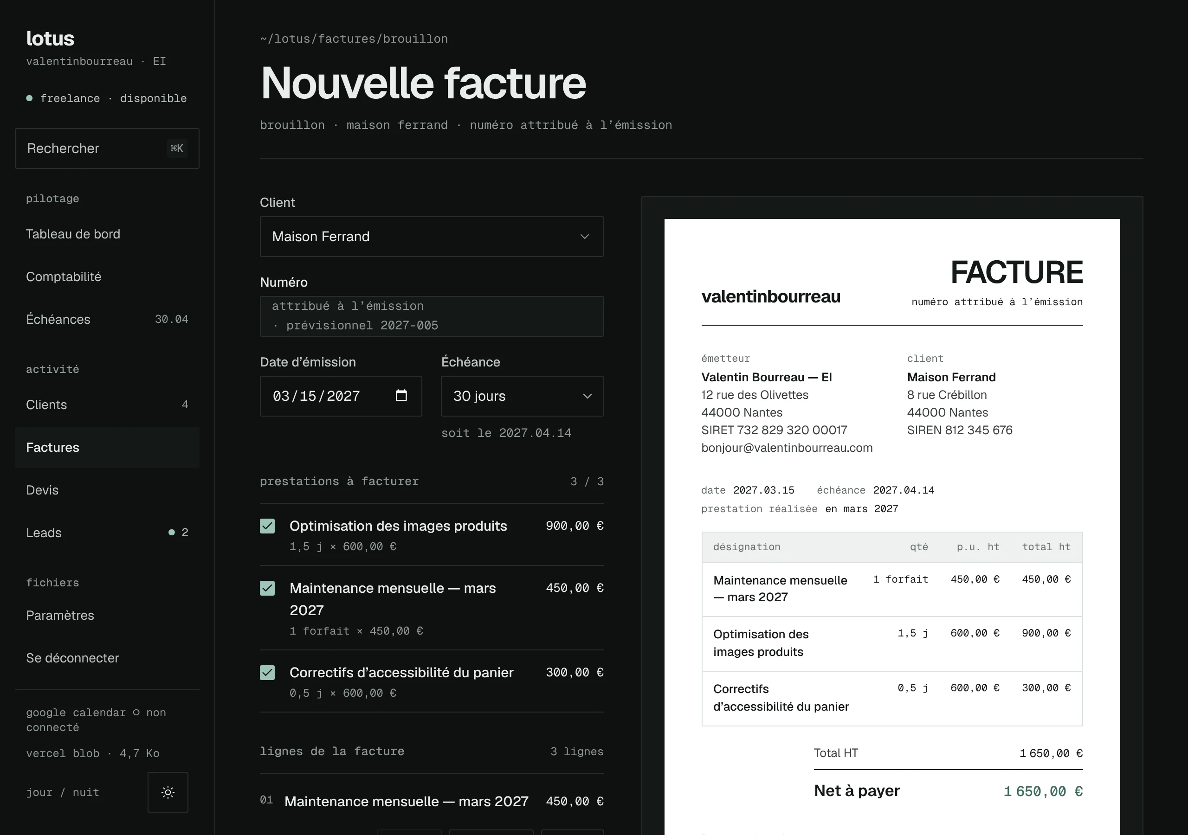Uncheck Optimisation des images produits
Screen dimensions: 1188x835
[x=267, y=526]
